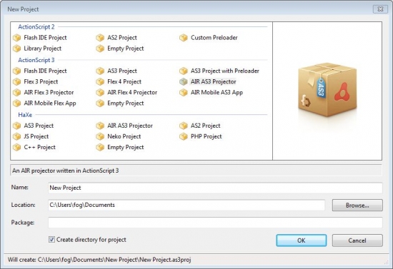The width and height of the screenshot is (393, 269).
Task: Select the PHP Project template icon
Action: [x=184, y=136]
